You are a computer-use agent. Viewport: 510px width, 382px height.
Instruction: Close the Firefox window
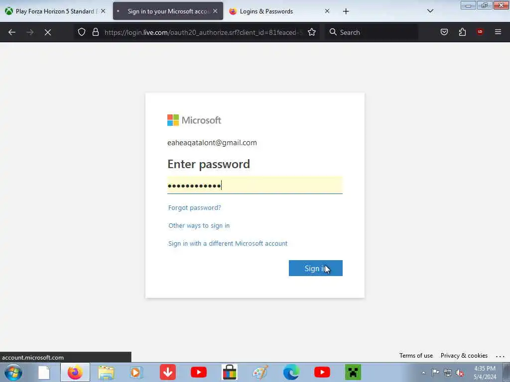click(501, 5)
